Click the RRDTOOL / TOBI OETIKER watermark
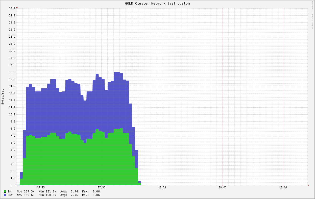Image resolution: width=315 pixels, height=199 pixels. pos(312,15)
